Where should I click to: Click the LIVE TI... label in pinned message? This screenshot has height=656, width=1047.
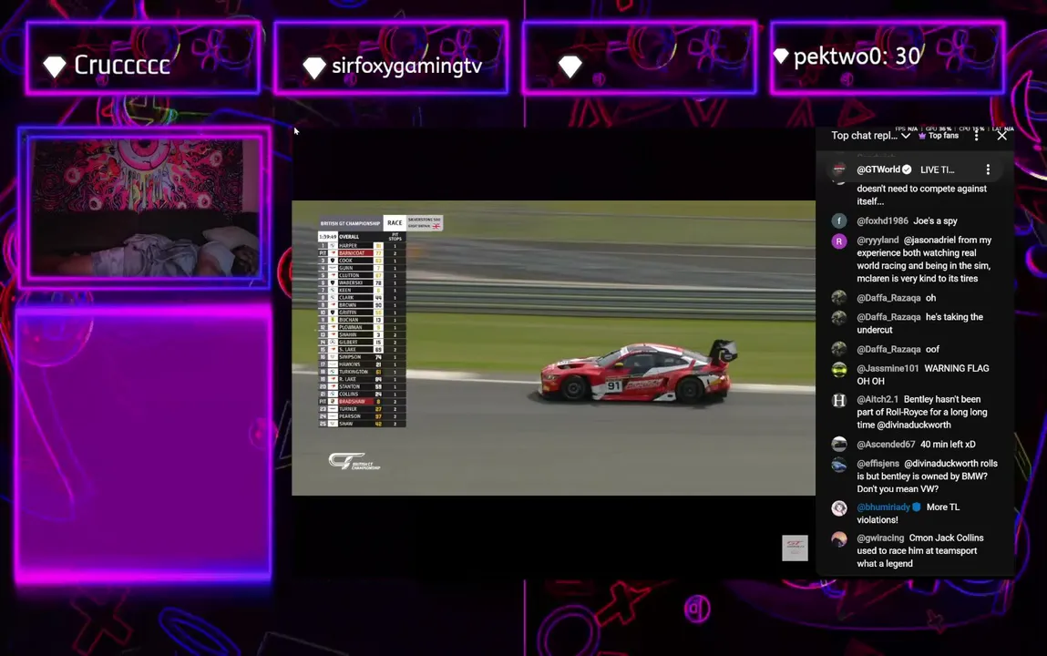point(938,169)
